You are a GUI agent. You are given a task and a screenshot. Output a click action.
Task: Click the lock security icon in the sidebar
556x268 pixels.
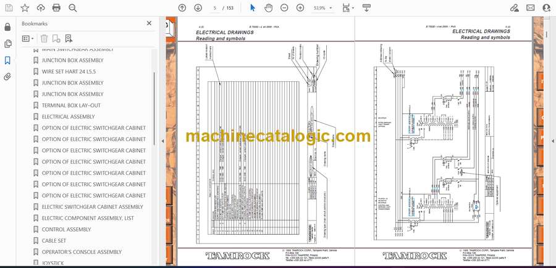click(7, 27)
